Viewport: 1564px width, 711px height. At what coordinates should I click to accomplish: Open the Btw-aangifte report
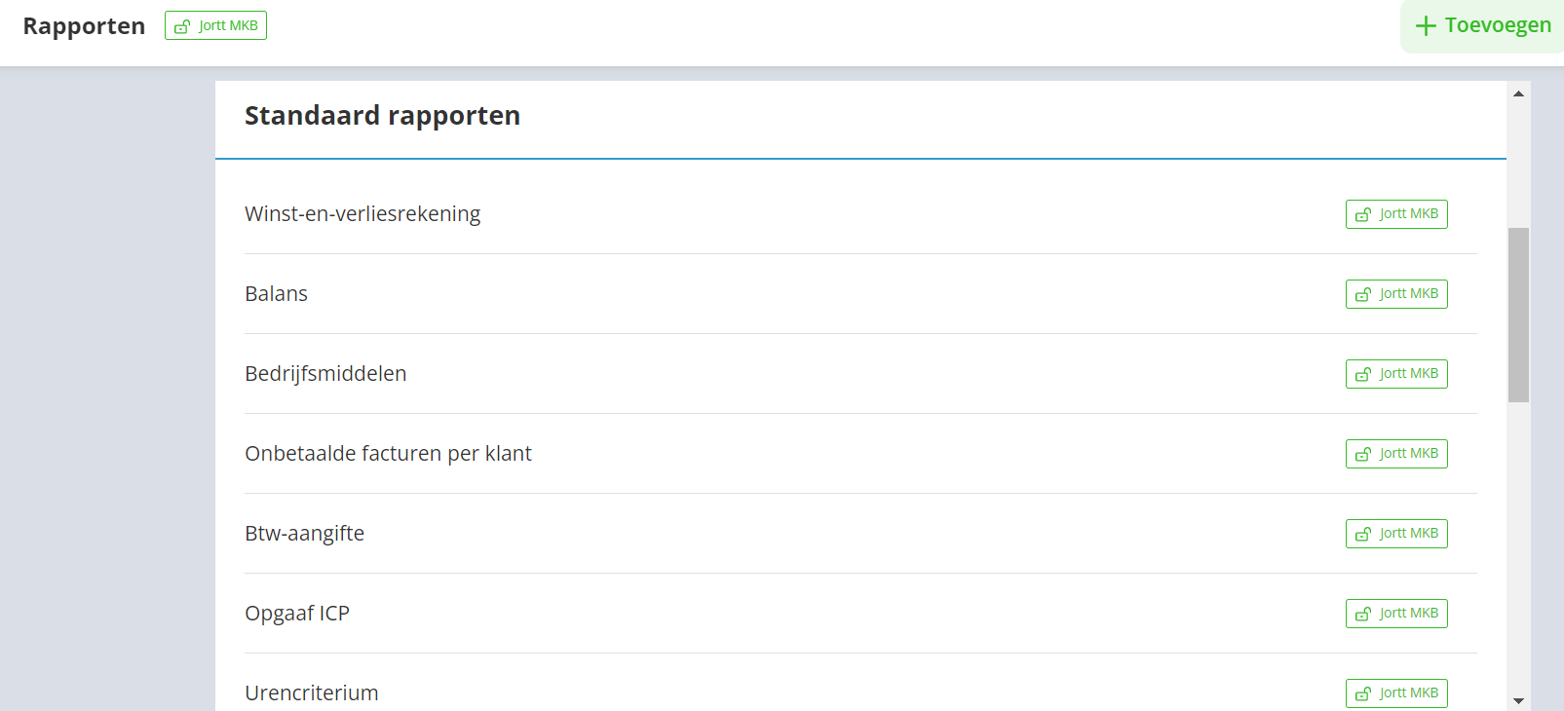point(304,534)
